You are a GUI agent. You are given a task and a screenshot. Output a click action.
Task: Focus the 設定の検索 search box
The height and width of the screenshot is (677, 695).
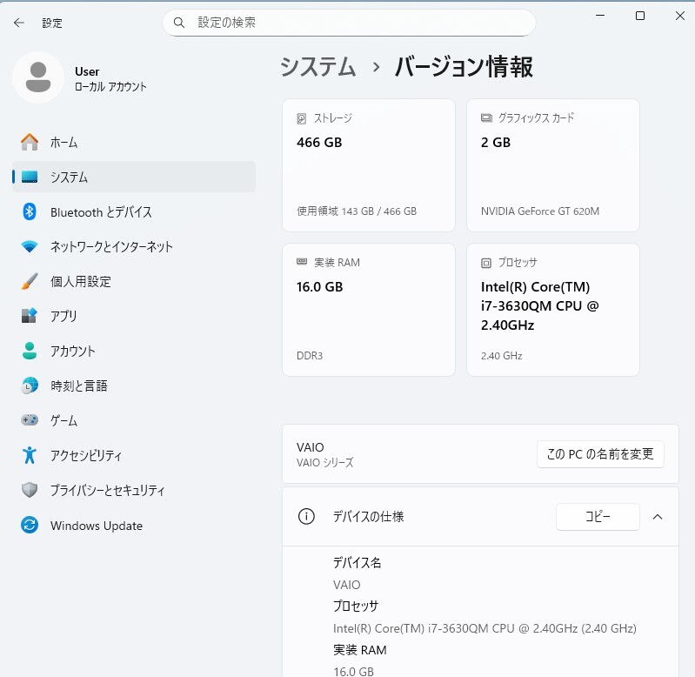point(350,23)
